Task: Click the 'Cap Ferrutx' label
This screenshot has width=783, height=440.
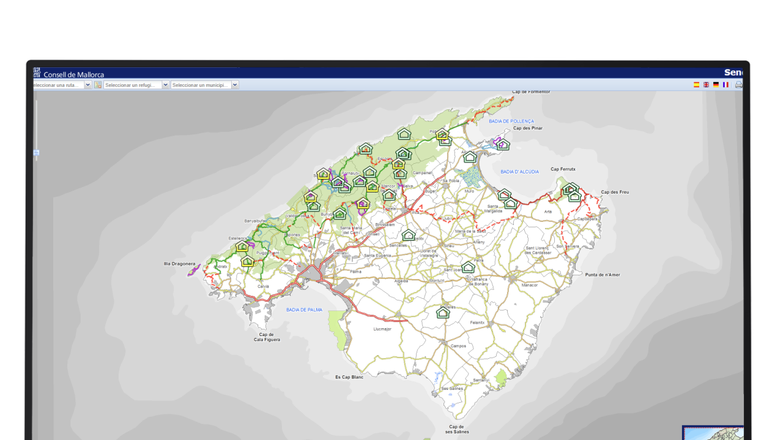Action: pyautogui.click(x=563, y=169)
